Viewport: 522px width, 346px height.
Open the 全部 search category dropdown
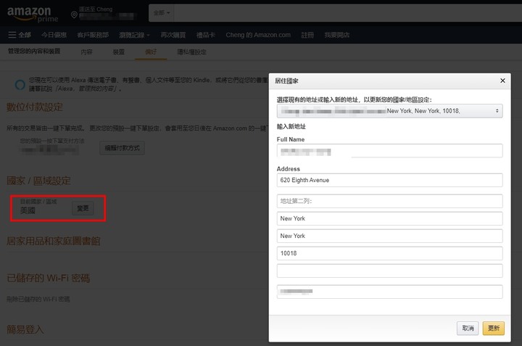(162, 12)
